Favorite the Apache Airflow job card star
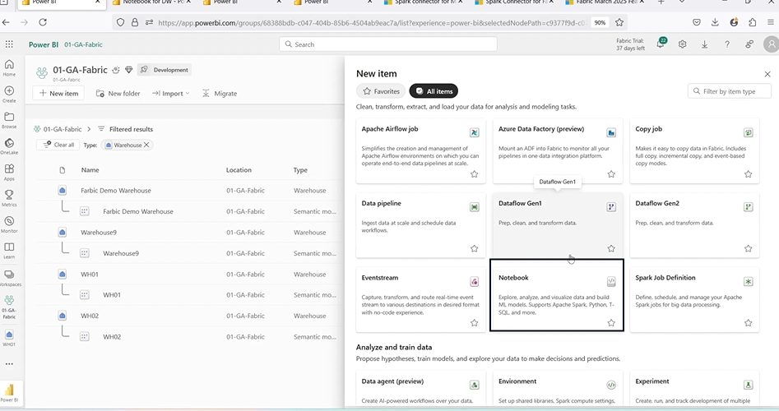 tap(474, 174)
